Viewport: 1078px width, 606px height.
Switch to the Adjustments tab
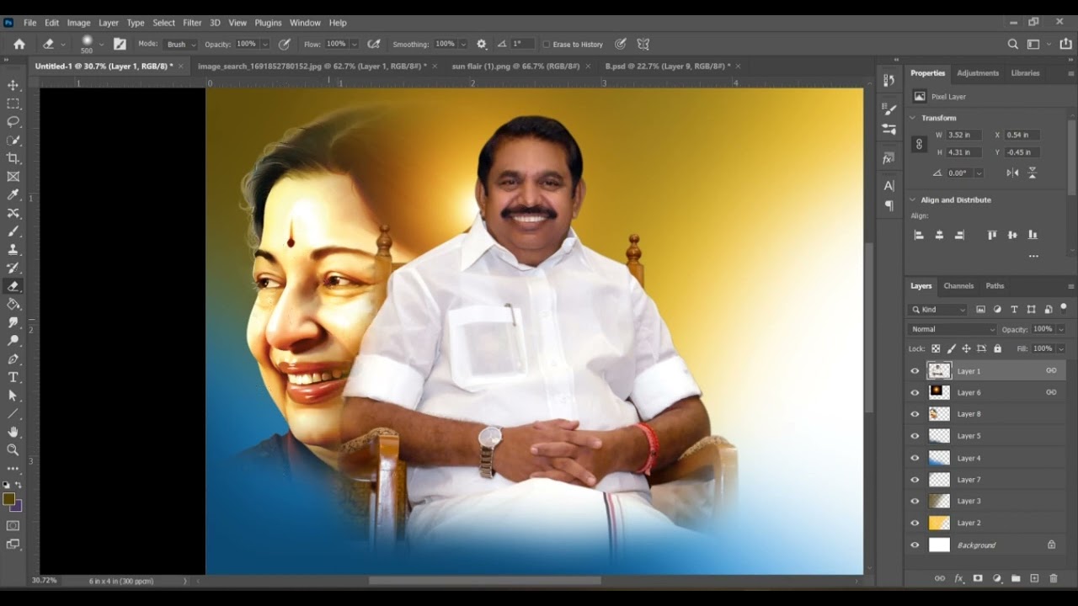(978, 73)
